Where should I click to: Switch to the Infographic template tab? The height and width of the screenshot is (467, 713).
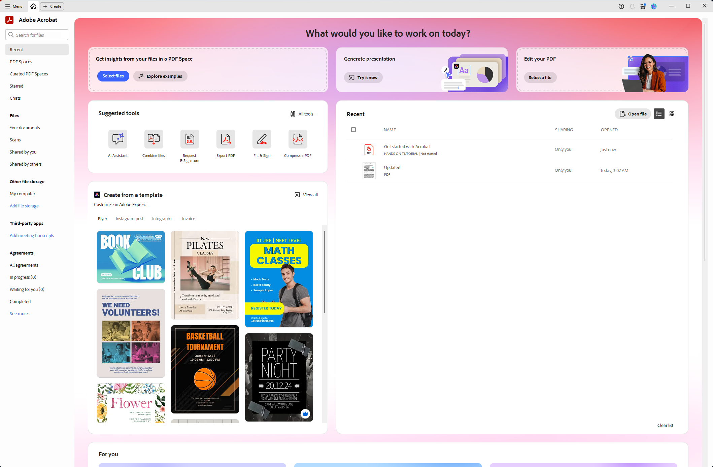click(163, 219)
